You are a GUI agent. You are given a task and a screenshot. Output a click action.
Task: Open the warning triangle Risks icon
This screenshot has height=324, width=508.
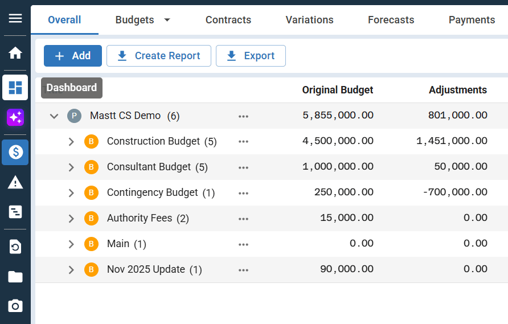pyautogui.click(x=15, y=182)
